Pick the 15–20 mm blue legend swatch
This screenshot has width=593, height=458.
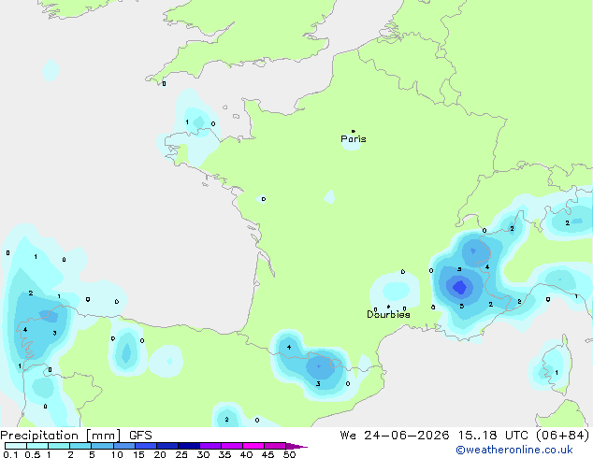coord(146,446)
